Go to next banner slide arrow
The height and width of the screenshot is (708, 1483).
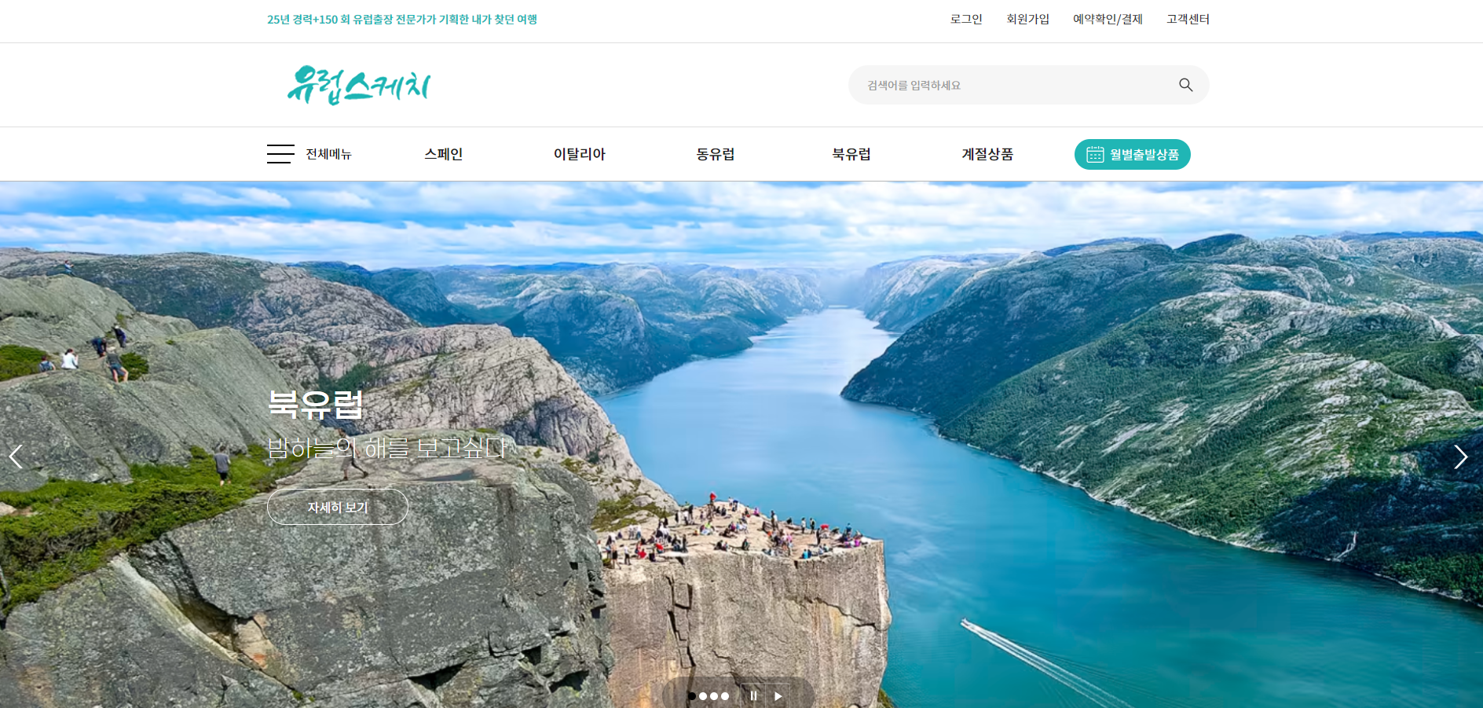1460,457
